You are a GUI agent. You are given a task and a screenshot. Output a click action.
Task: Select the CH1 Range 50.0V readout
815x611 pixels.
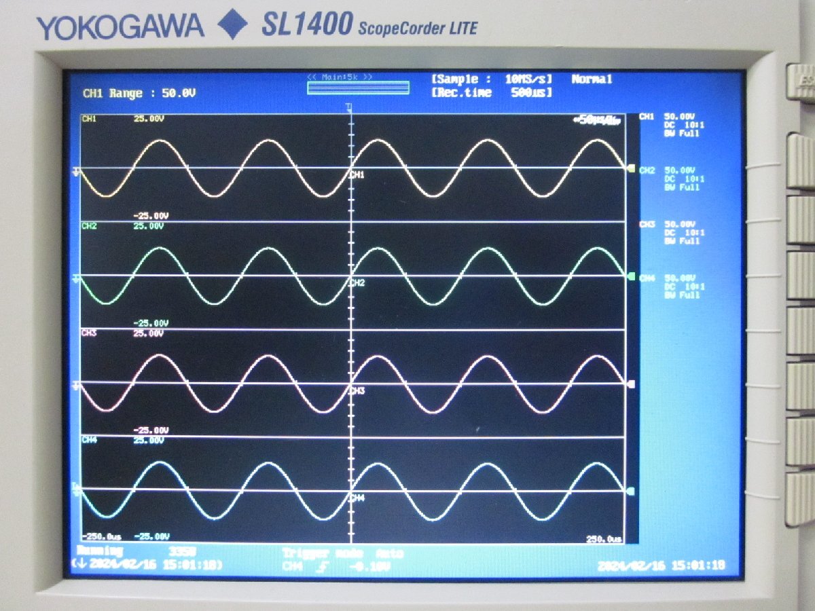[x=139, y=94]
